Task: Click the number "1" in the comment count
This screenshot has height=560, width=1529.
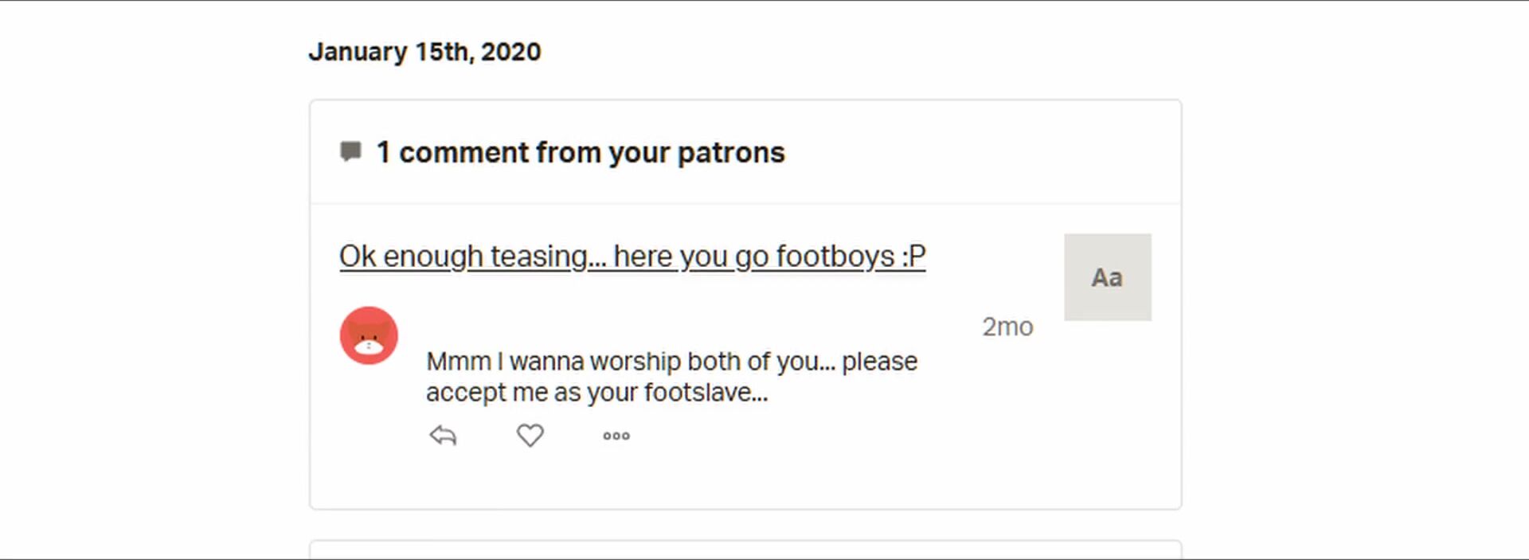Action: point(383,152)
